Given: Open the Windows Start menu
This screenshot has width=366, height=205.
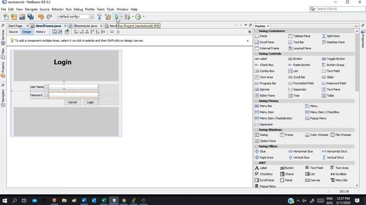Looking at the screenshot, I should 5,200.
